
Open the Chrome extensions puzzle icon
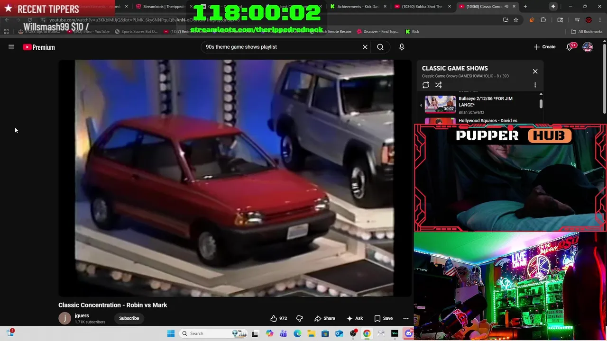(x=543, y=20)
